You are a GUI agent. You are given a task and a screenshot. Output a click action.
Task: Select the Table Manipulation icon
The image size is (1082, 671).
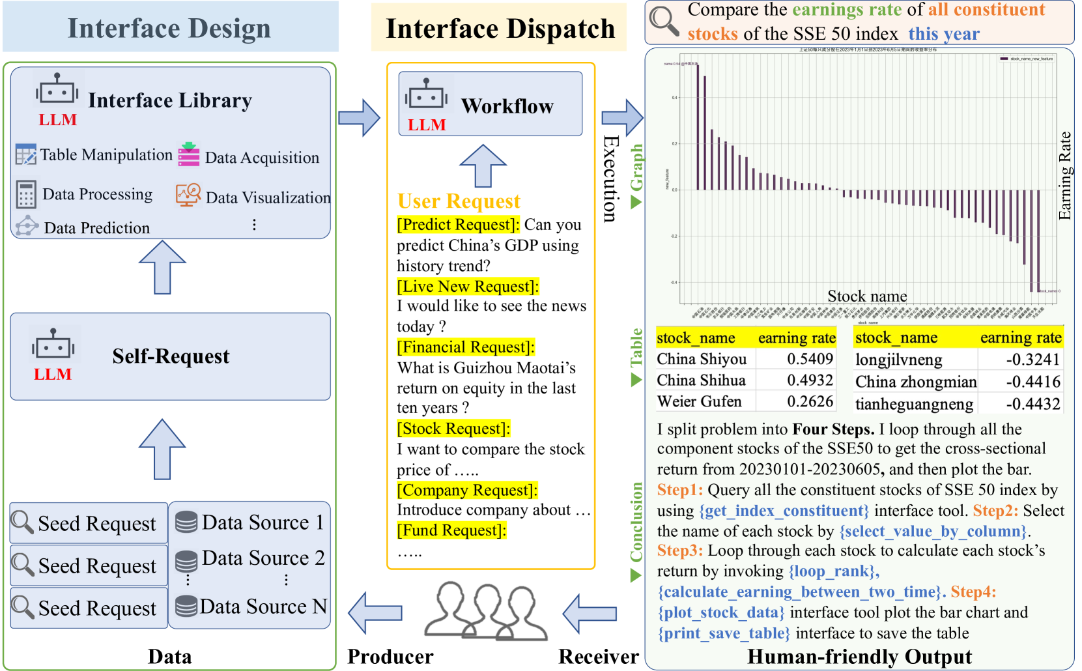click(26, 154)
